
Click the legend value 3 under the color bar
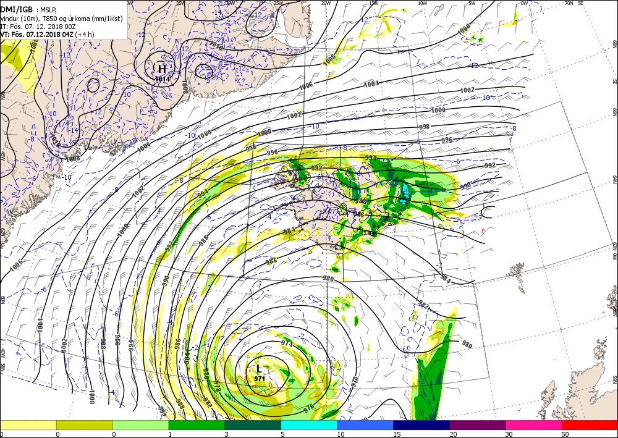227,434
